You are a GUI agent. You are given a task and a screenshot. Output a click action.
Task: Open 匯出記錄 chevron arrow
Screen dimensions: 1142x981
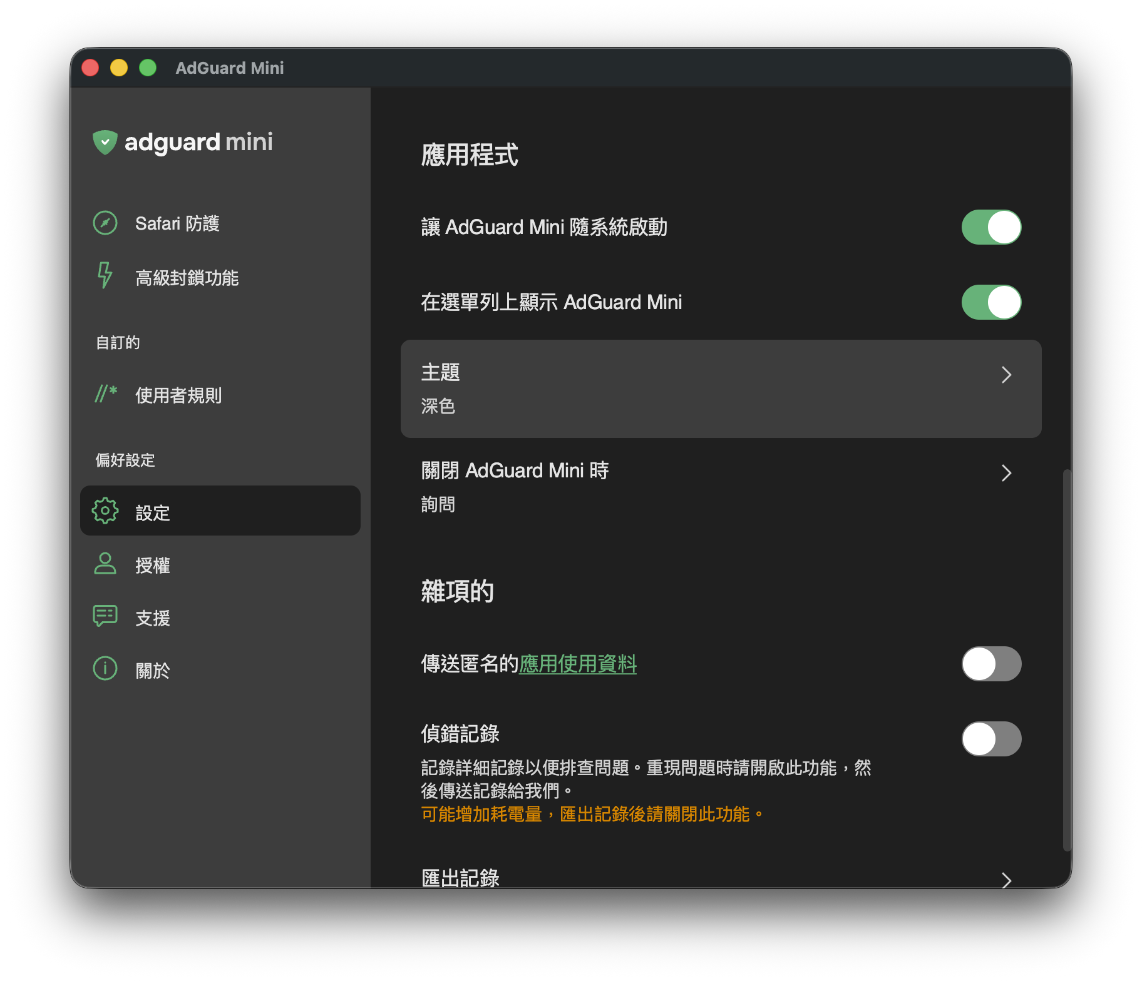[1006, 880]
